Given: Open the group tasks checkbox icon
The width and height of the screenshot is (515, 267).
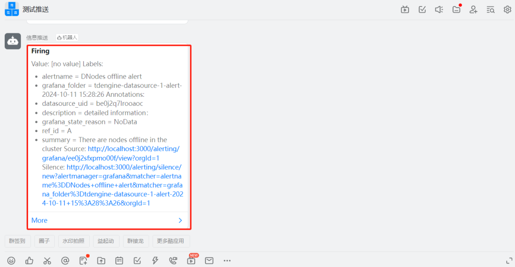Looking at the screenshot, I should (x=422, y=10).
